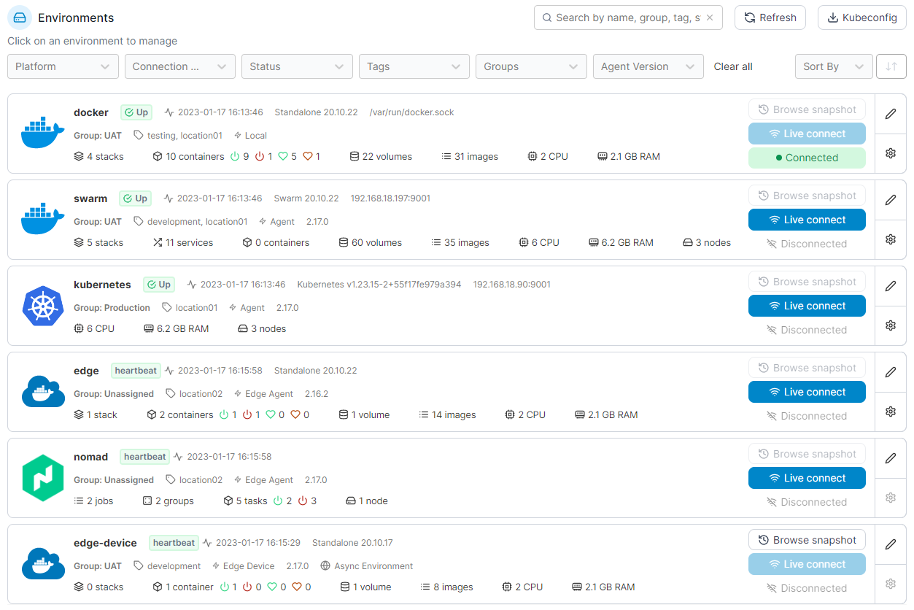This screenshot has width=914, height=610.
Task: Open the edge-device environment name
Action: click(105, 543)
